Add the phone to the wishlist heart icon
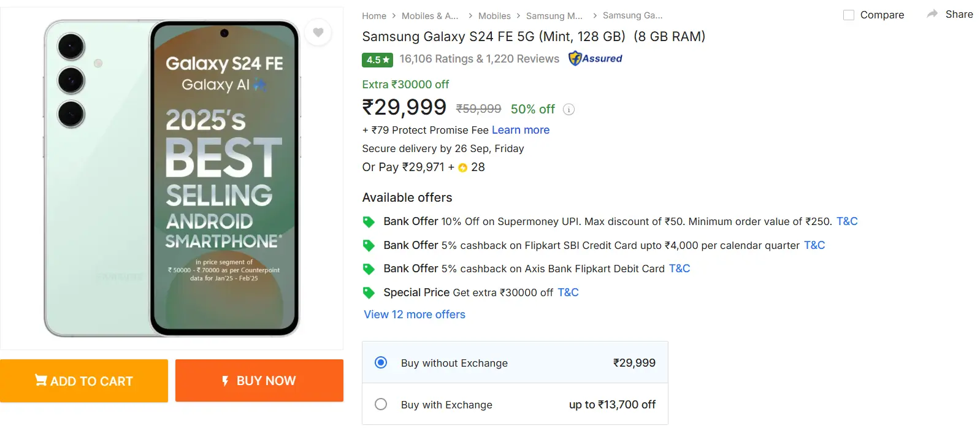The width and height of the screenshot is (980, 428). coord(318,32)
